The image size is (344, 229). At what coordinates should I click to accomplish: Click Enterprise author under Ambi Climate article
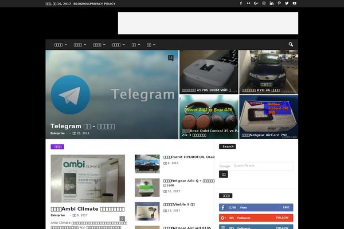[58, 215]
